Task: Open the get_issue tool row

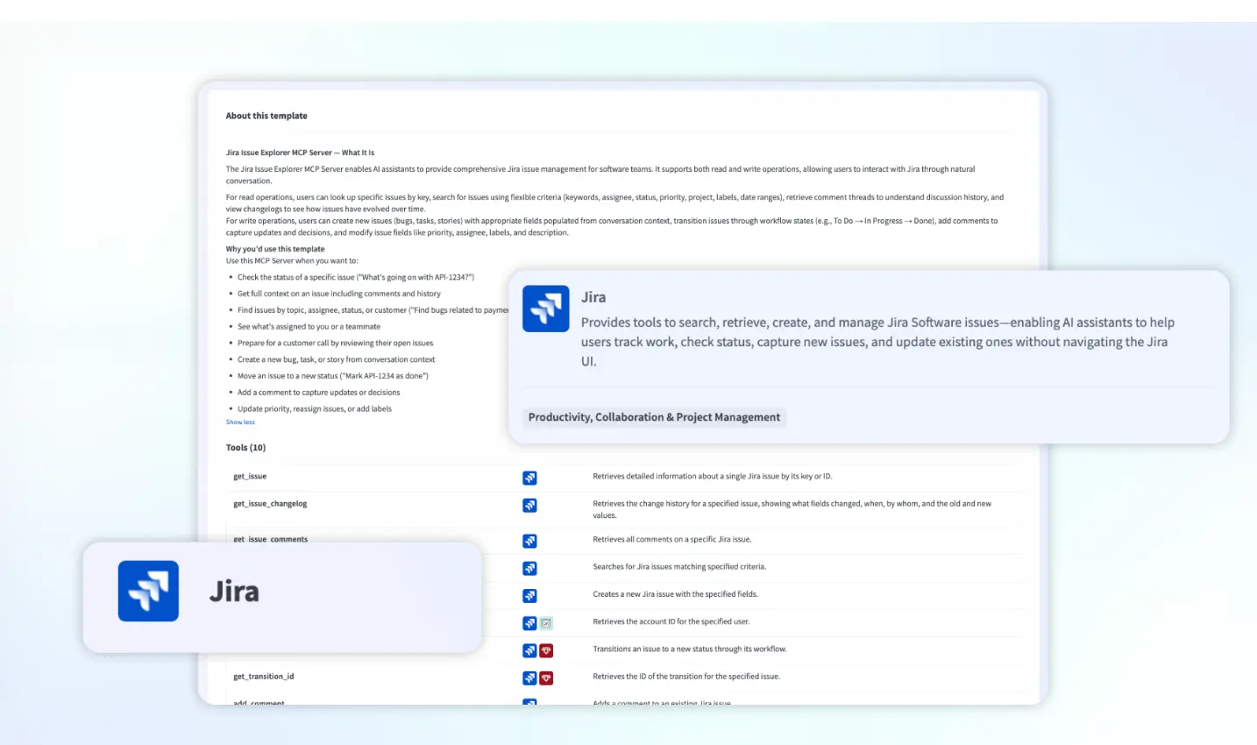Action: [x=624, y=477]
